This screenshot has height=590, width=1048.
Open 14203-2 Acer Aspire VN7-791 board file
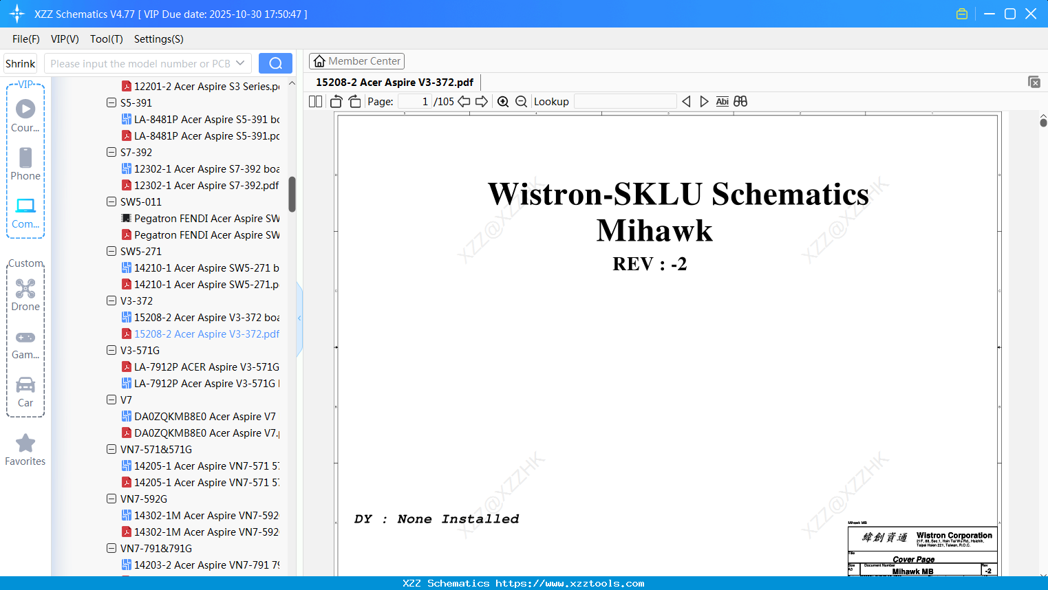(201, 565)
